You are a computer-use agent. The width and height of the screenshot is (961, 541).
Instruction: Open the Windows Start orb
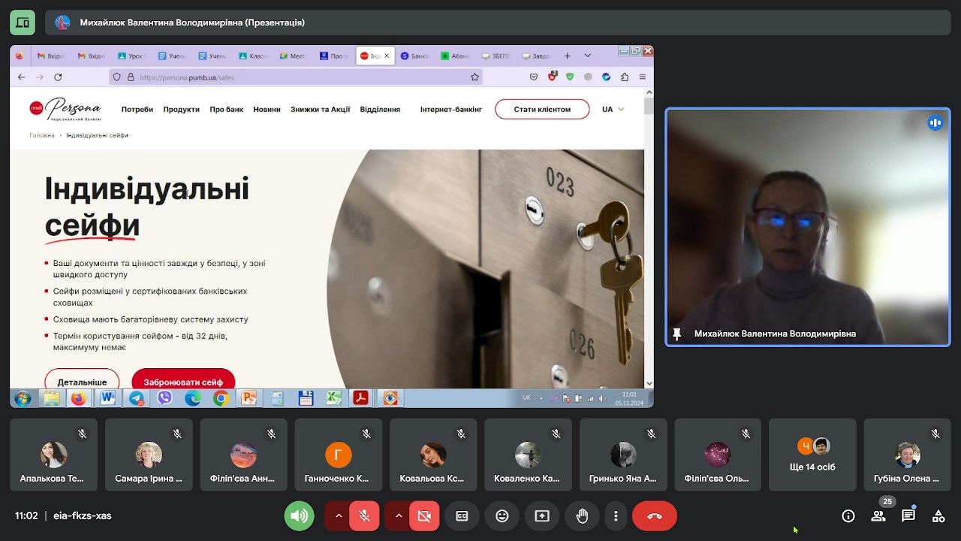click(x=23, y=398)
